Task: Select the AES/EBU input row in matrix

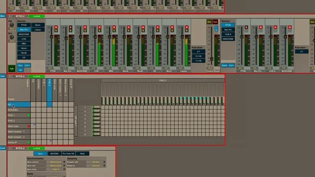Action: (x=19, y=110)
